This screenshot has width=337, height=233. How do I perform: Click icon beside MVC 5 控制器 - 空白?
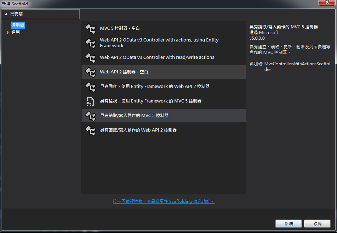(90, 29)
